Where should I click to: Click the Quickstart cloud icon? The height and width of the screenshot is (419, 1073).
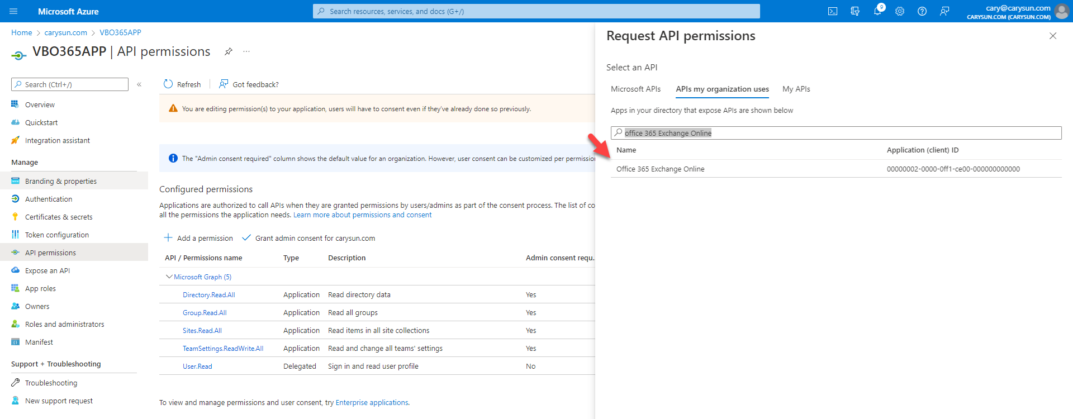(x=15, y=122)
